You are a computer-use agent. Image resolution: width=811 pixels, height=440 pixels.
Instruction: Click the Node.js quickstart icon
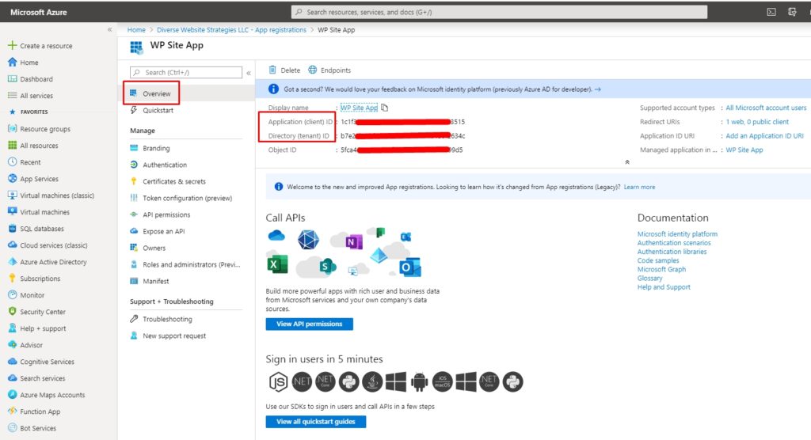pyautogui.click(x=278, y=382)
